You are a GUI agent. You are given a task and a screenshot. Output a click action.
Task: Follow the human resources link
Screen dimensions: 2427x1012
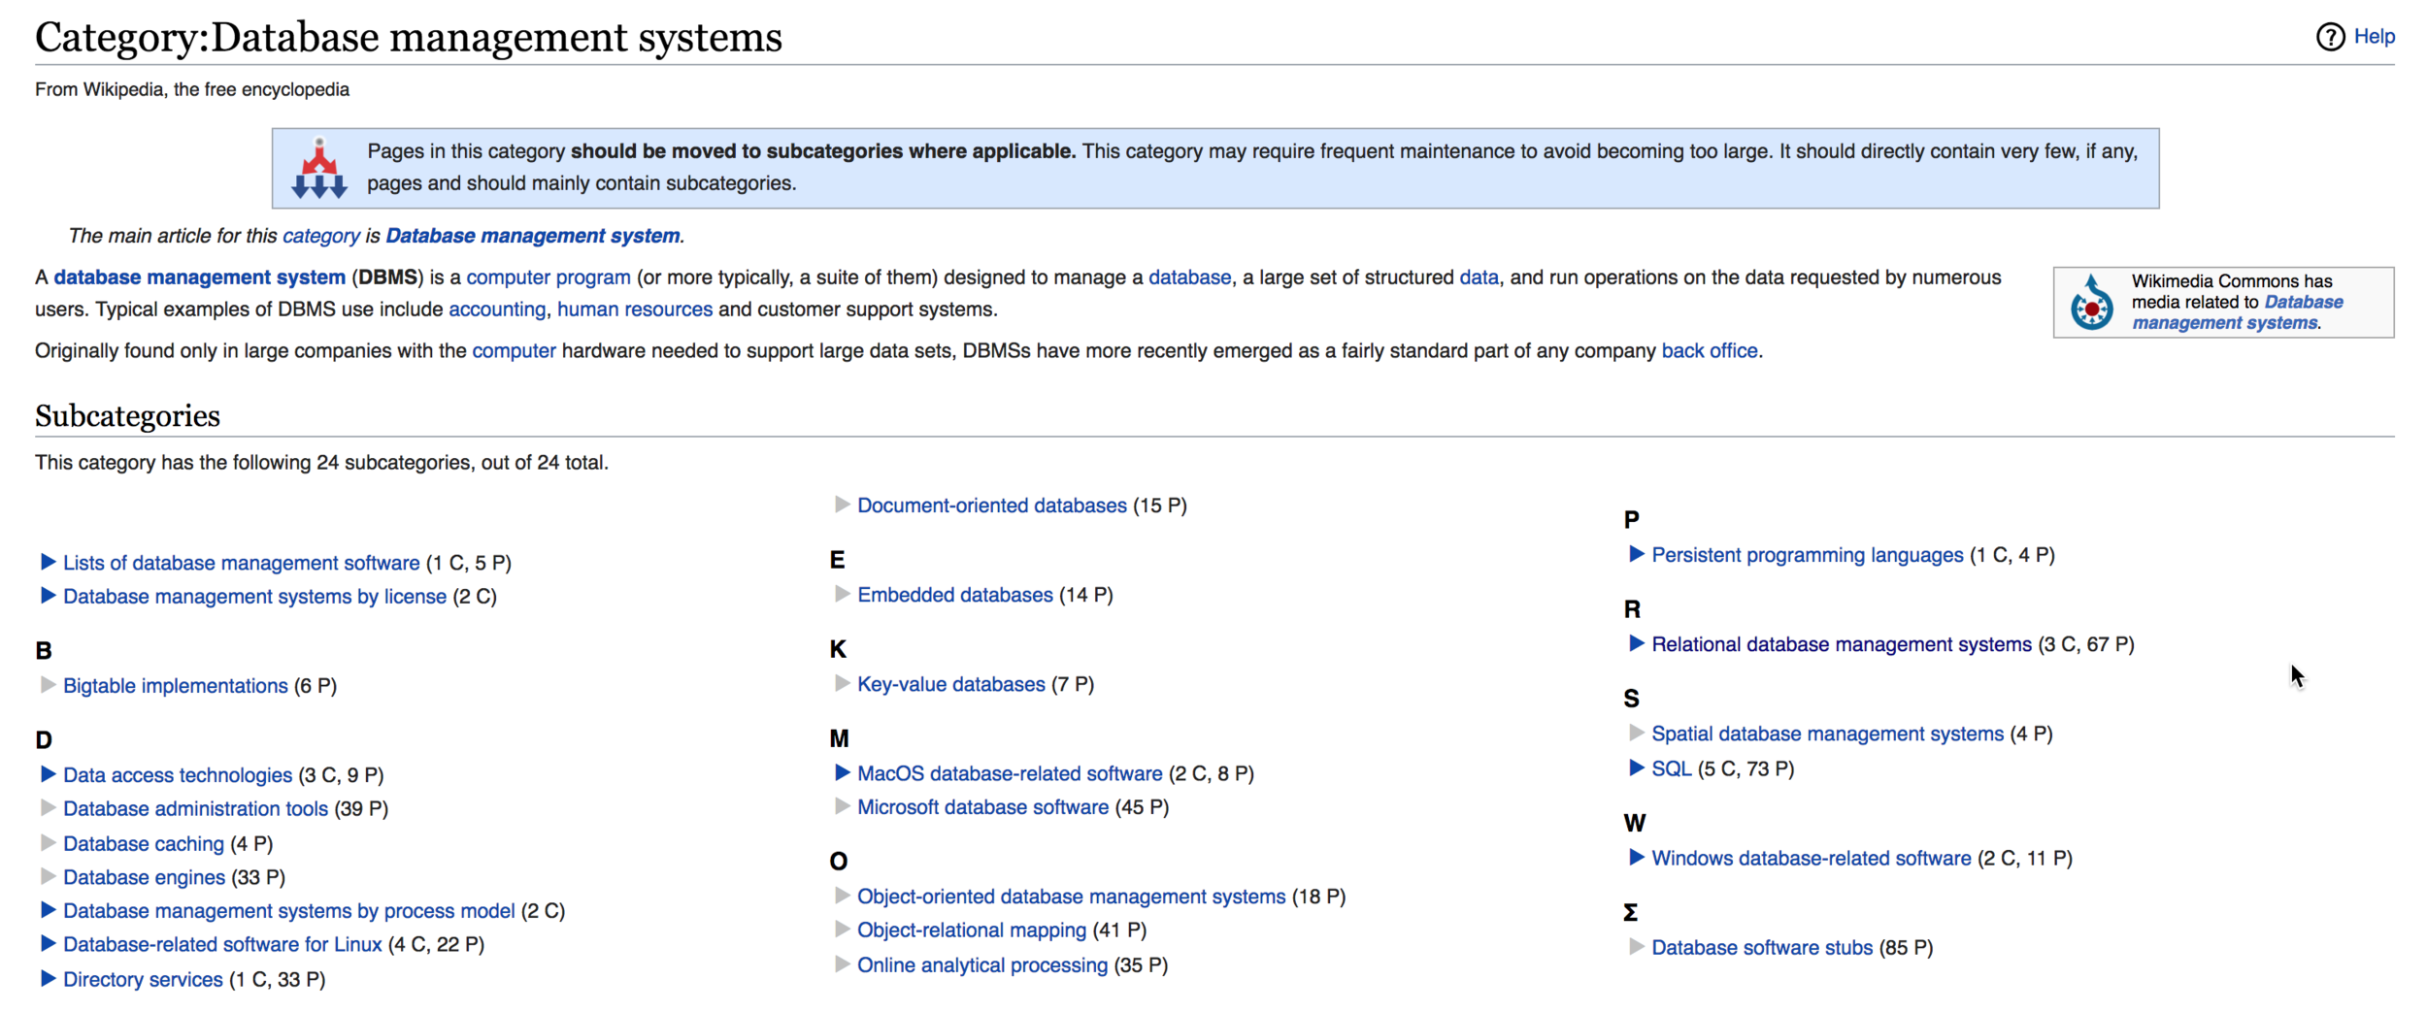pyautogui.click(x=635, y=310)
